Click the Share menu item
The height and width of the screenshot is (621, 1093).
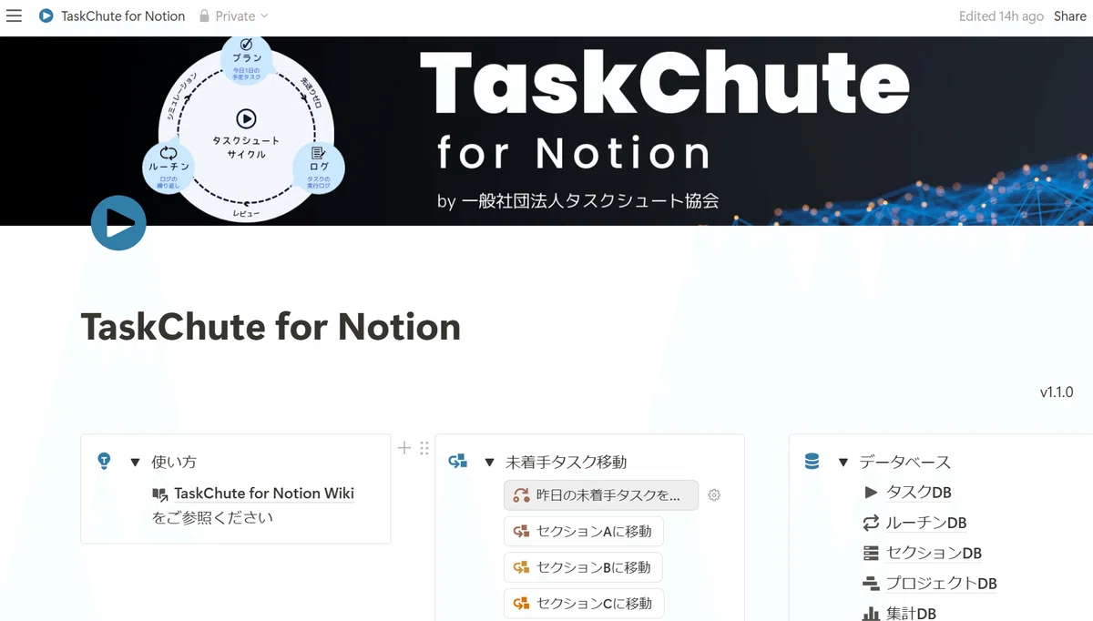[1069, 15]
